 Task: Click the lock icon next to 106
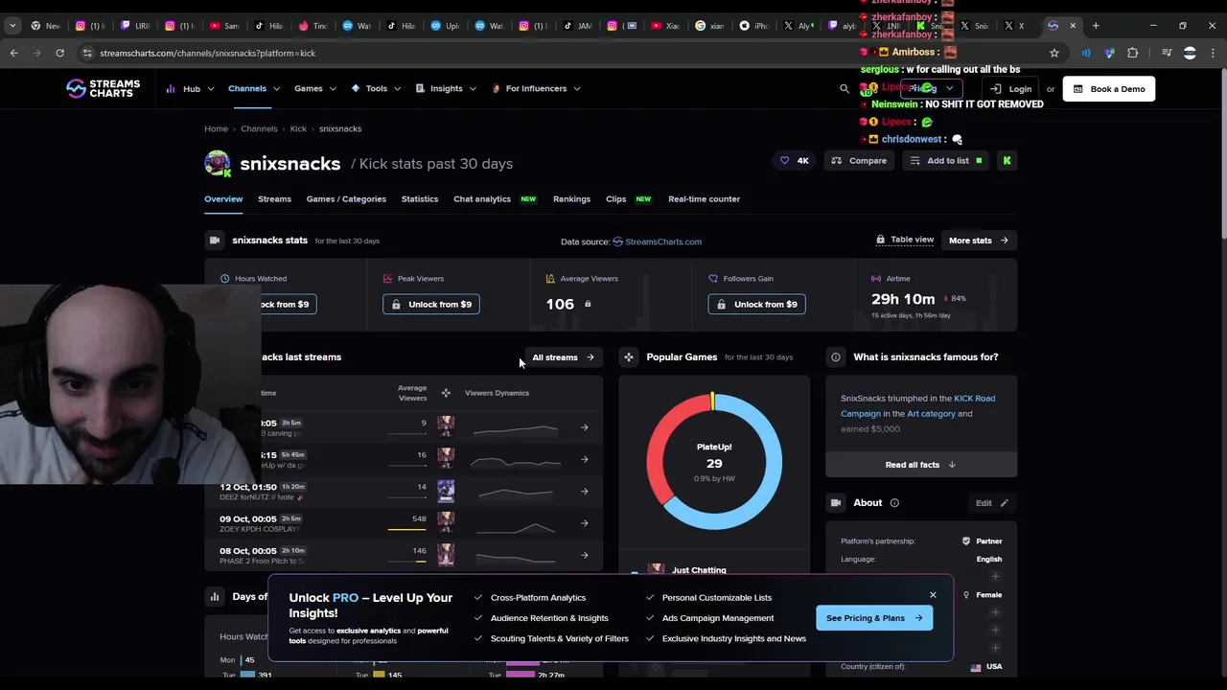pos(588,304)
